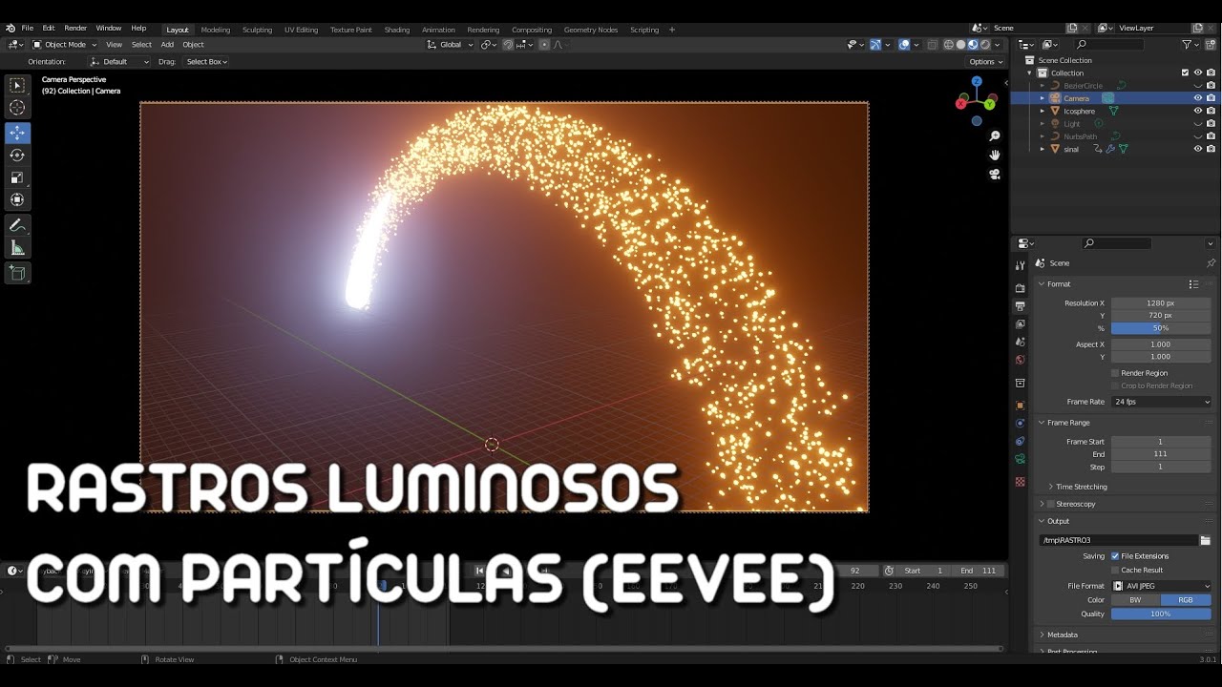The image size is (1222, 687).
Task: Show the hidden Light object
Action: (1198, 124)
